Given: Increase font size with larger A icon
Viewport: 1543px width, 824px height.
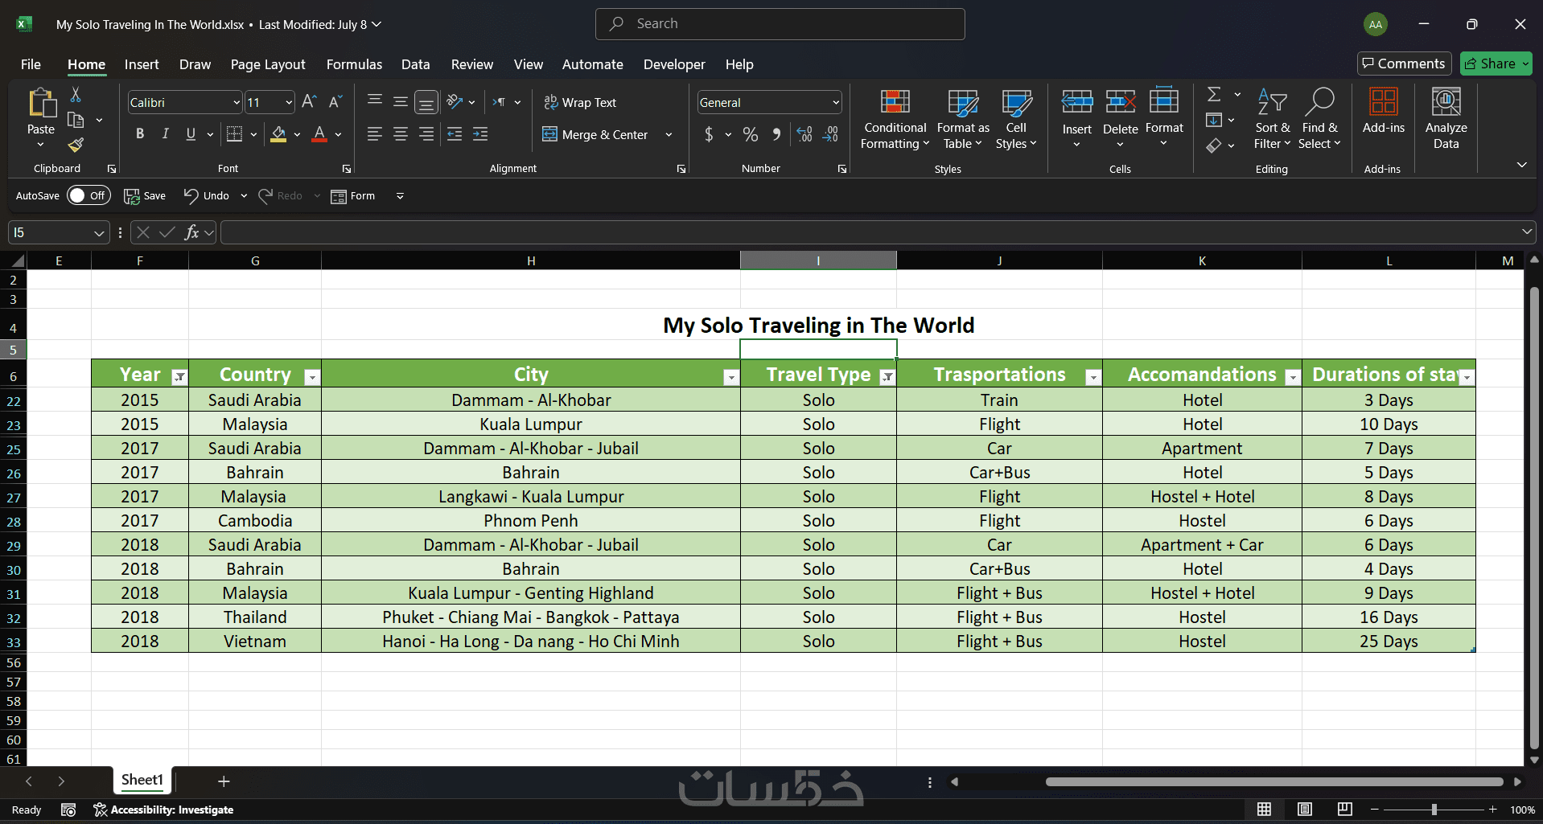Looking at the screenshot, I should click(309, 102).
